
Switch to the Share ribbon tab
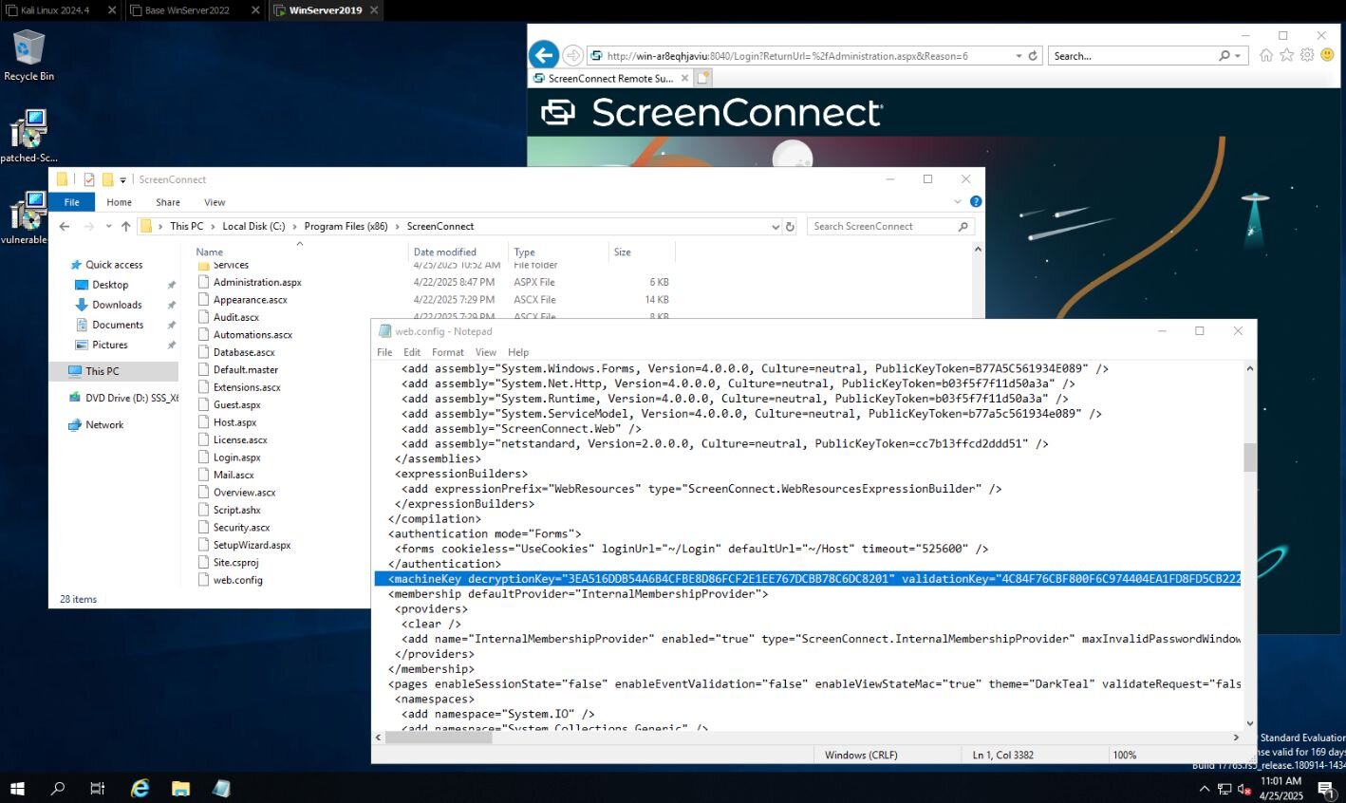tap(168, 202)
